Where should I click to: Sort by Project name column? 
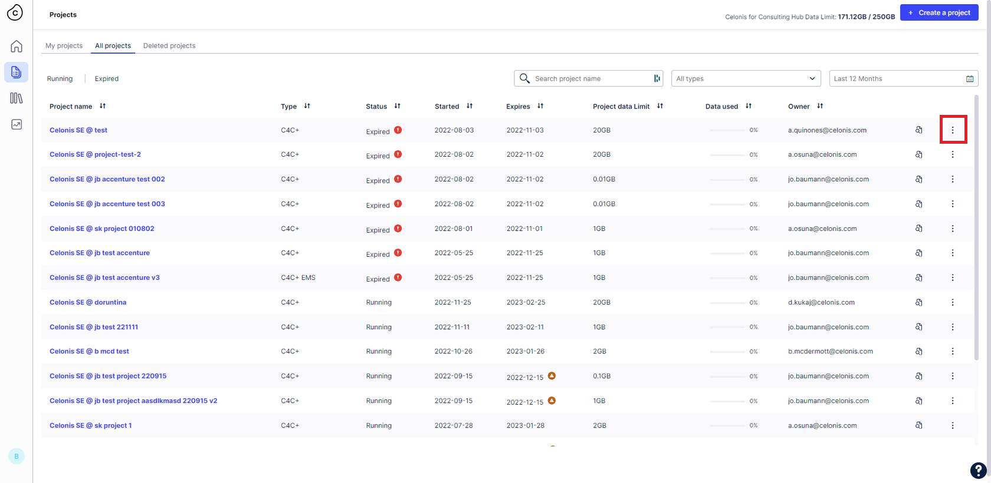103,106
